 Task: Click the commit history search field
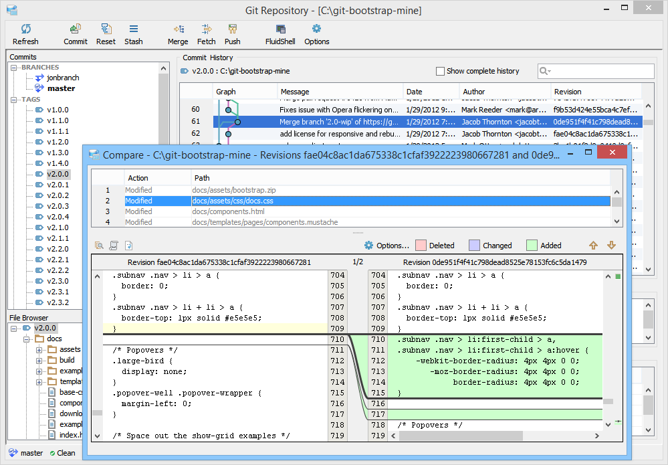[x=600, y=71]
